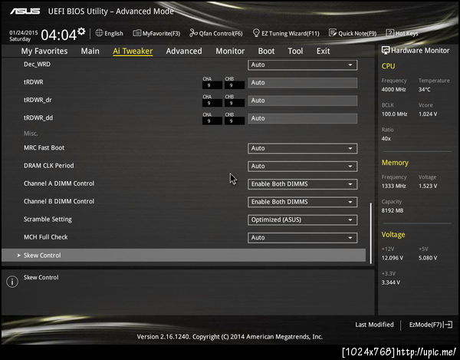Screen dimensions: 460x360
Task: Select the Ai Tweaker tab
Action: (x=133, y=51)
